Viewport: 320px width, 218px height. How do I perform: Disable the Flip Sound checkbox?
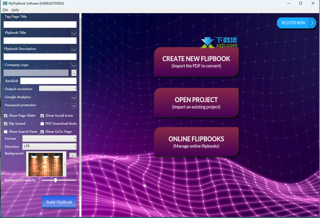click(x=6, y=124)
